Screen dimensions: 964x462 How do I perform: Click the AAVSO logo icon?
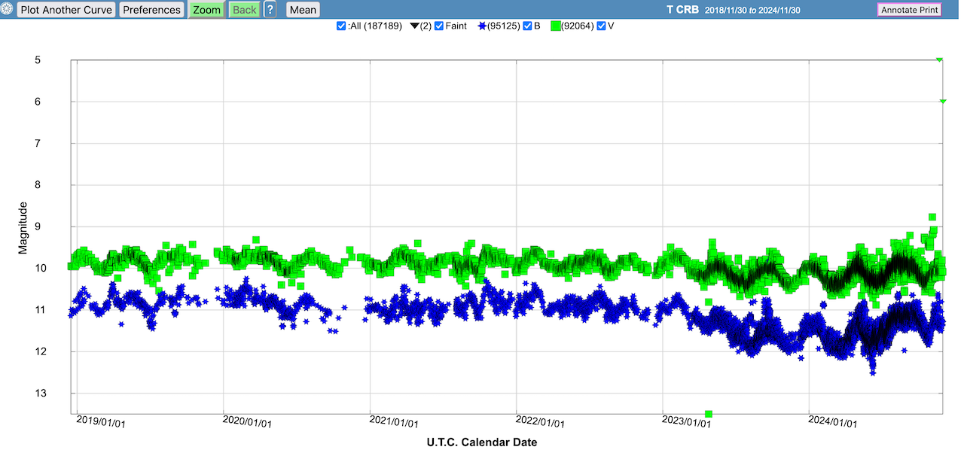coord(8,10)
